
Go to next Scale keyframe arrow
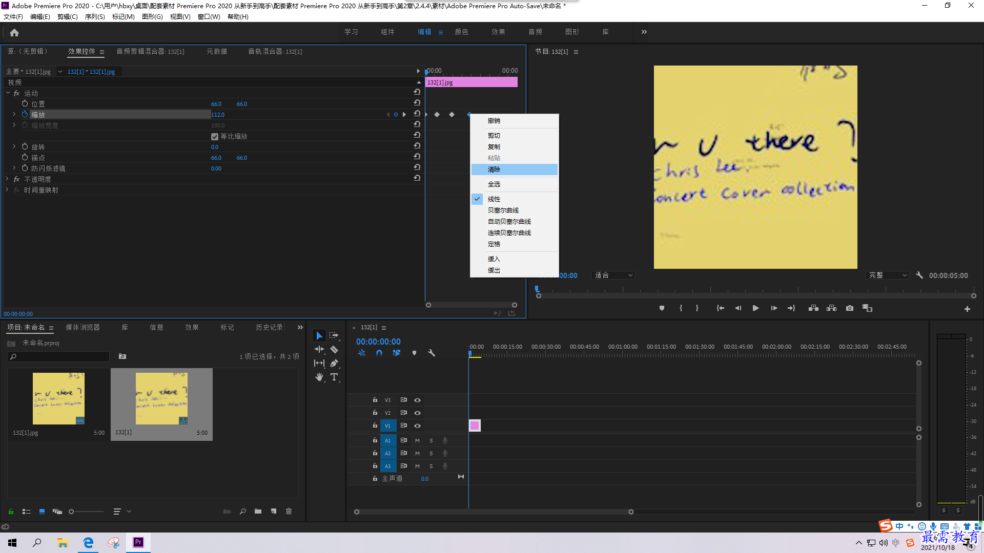click(404, 114)
